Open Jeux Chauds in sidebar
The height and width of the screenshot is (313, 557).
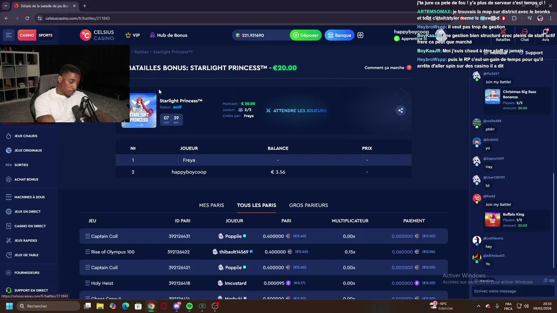pos(26,136)
